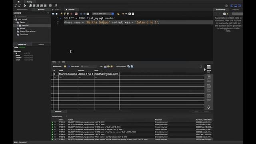This screenshot has height=144, width=256.
Task: Click the martha@gmail.com email cell
Action: [x=107, y=74]
